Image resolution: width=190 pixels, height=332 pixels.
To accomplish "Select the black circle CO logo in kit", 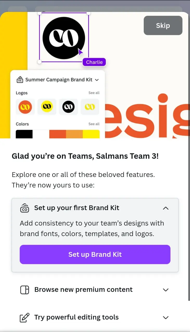I will click(x=68, y=107).
